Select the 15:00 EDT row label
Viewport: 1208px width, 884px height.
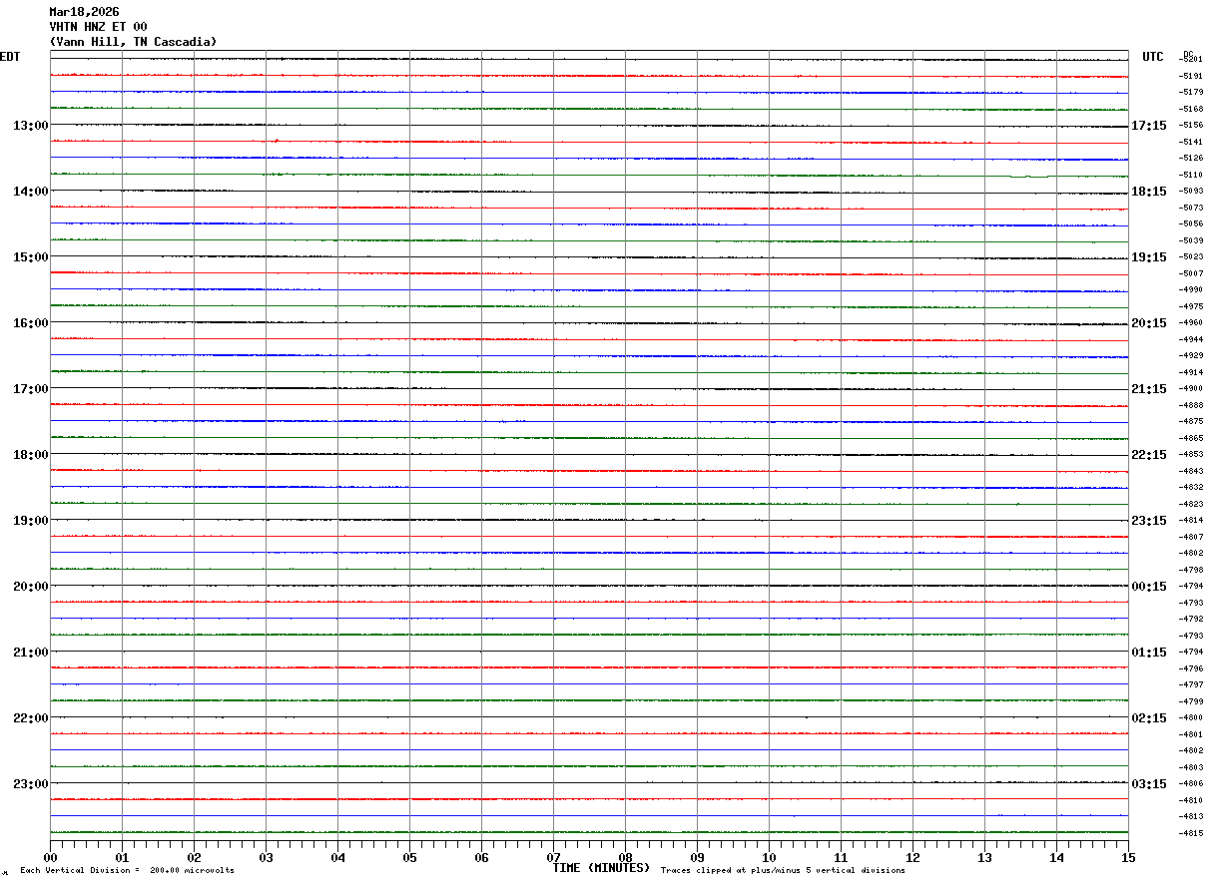pos(31,257)
